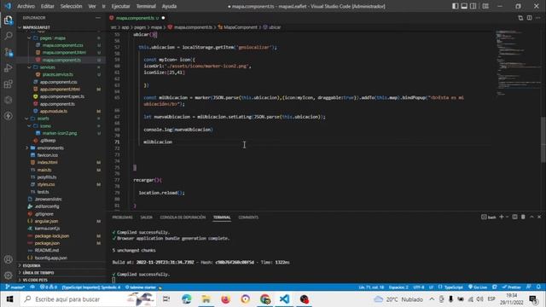
Task: Split the terminal panel
Action: [514, 217]
